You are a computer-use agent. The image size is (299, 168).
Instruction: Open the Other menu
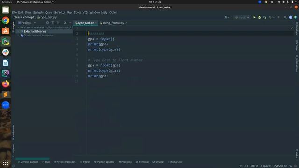tap(113, 12)
